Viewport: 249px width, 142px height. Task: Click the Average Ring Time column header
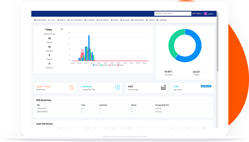coord(162,105)
